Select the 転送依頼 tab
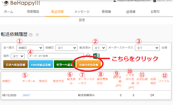Image resolution: width=173 pixels, height=105 pixels. coord(57,12)
